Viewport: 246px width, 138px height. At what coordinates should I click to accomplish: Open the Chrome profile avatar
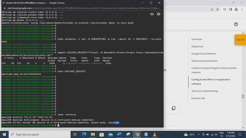coord(236,9)
